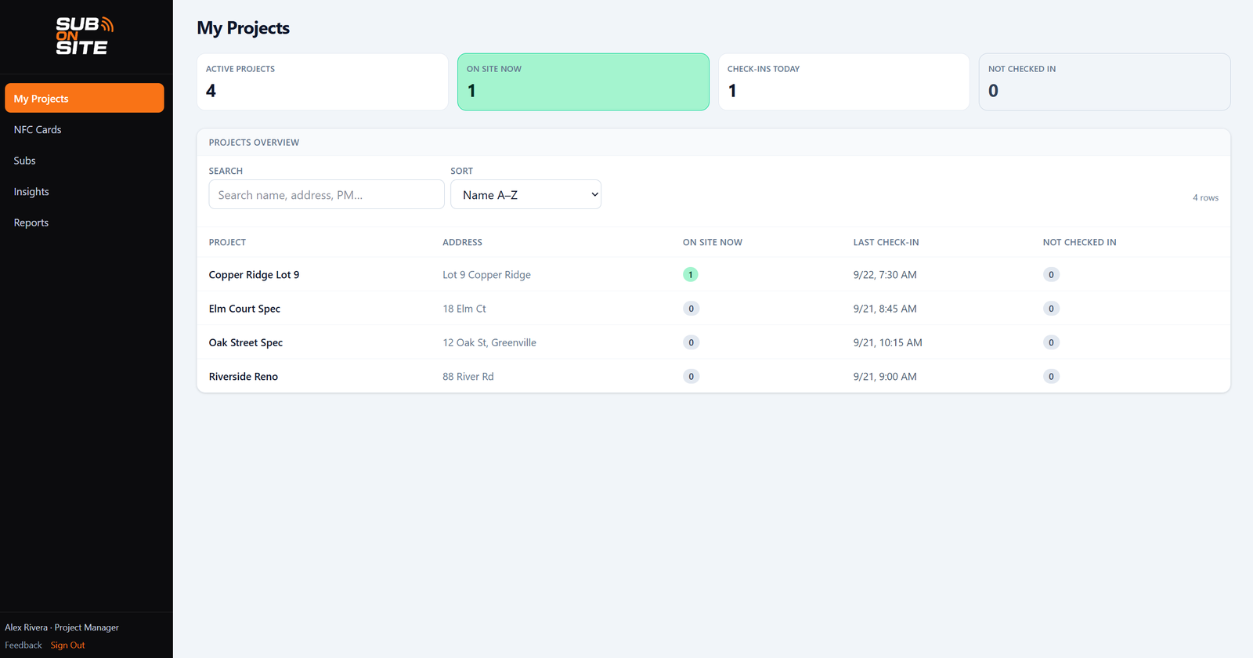Screen dimensions: 1253x658
Task: Click the address 12 Oak St, Greenville
Action: click(489, 342)
